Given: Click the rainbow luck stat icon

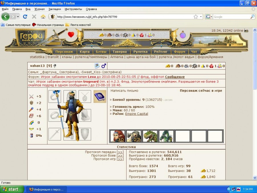Looking at the screenshot, I should (31, 123).
